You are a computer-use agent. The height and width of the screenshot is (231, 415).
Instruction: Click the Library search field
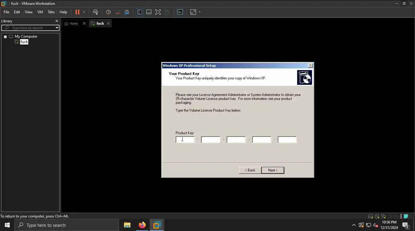coord(30,28)
